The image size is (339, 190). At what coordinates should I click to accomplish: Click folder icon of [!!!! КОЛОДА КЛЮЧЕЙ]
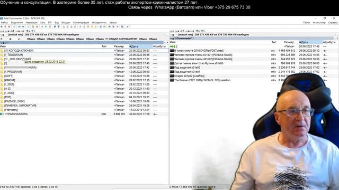click(2, 51)
